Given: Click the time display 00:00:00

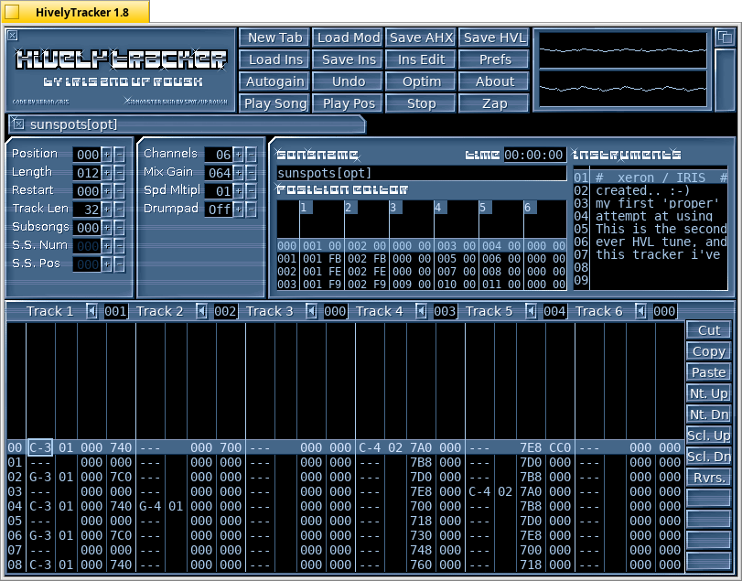Looking at the screenshot, I should 533,155.
